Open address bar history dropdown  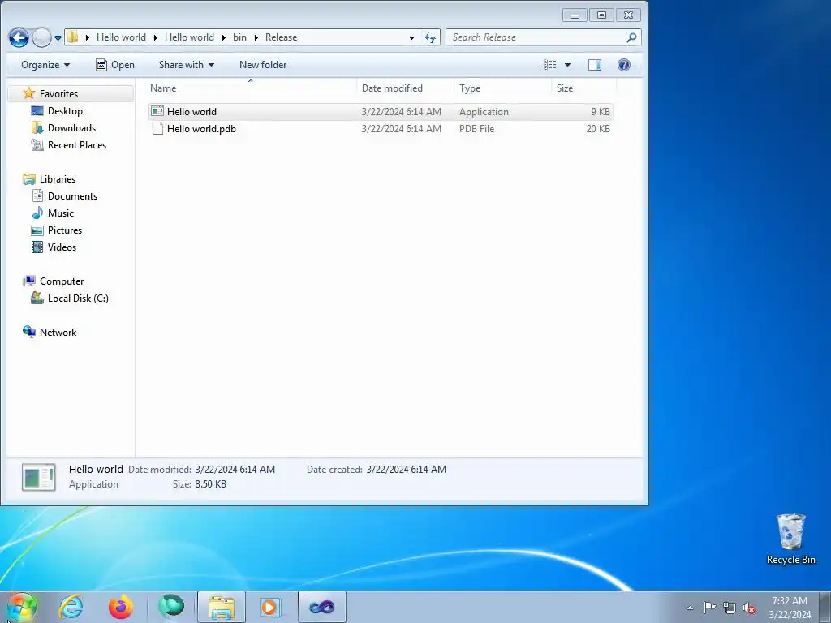pyautogui.click(x=411, y=37)
